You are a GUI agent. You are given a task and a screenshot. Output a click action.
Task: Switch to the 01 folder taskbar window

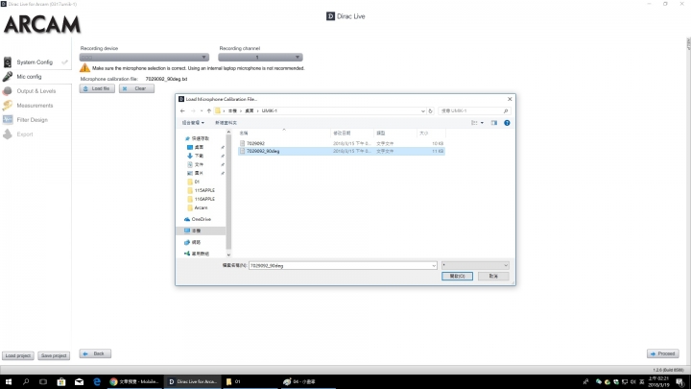click(250, 382)
